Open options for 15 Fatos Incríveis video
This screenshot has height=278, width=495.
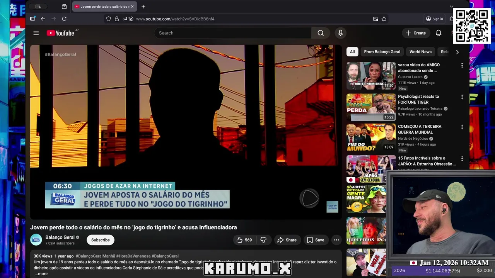point(462,159)
